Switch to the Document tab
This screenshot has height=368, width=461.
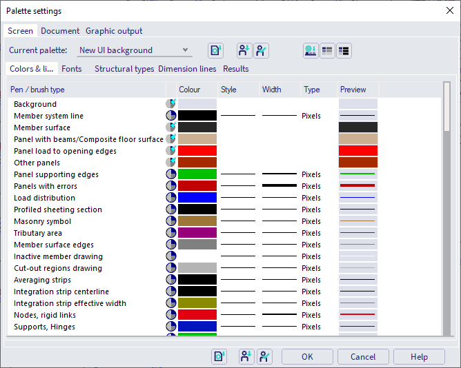pos(60,31)
